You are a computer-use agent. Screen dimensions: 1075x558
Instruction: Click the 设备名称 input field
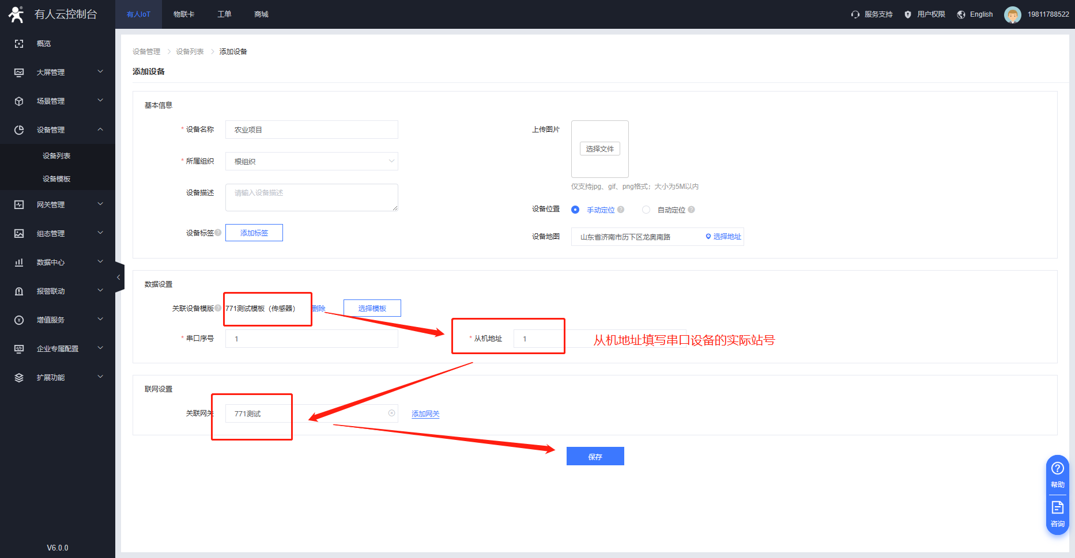click(x=311, y=130)
